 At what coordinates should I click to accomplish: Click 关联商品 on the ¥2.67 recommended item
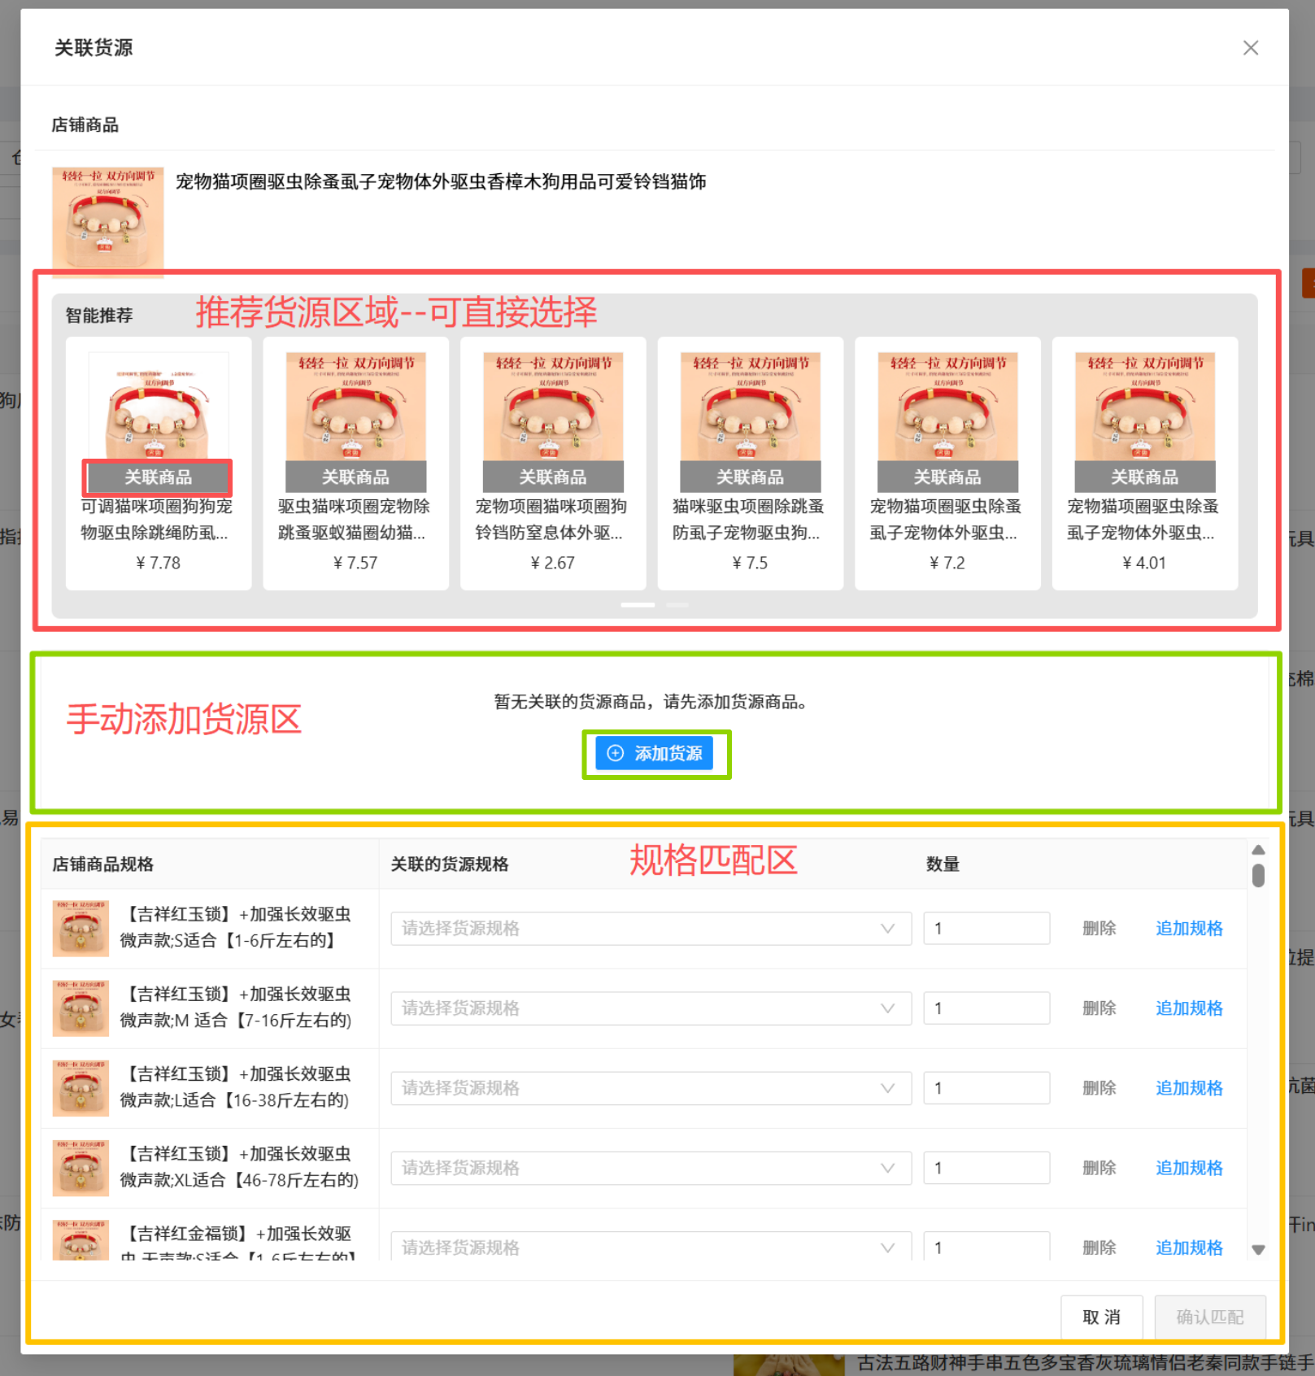[x=552, y=477]
